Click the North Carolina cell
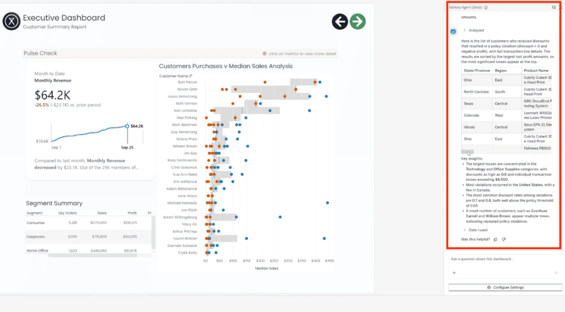The image size is (565, 312). click(x=476, y=92)
